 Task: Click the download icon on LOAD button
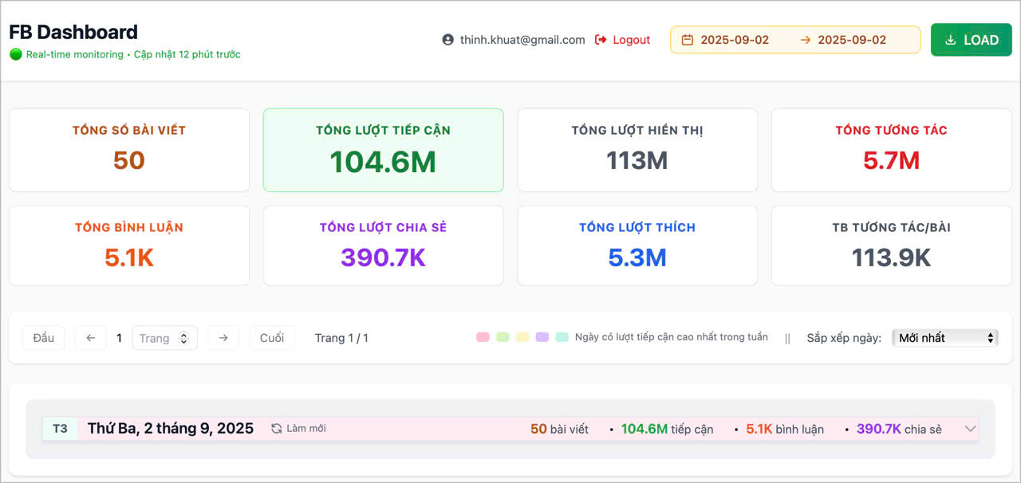click(x=950, y=40)
